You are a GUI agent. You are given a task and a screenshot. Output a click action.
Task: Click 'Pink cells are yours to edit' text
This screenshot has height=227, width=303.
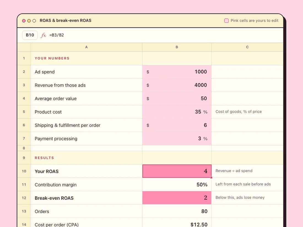[x=255, y=21]
